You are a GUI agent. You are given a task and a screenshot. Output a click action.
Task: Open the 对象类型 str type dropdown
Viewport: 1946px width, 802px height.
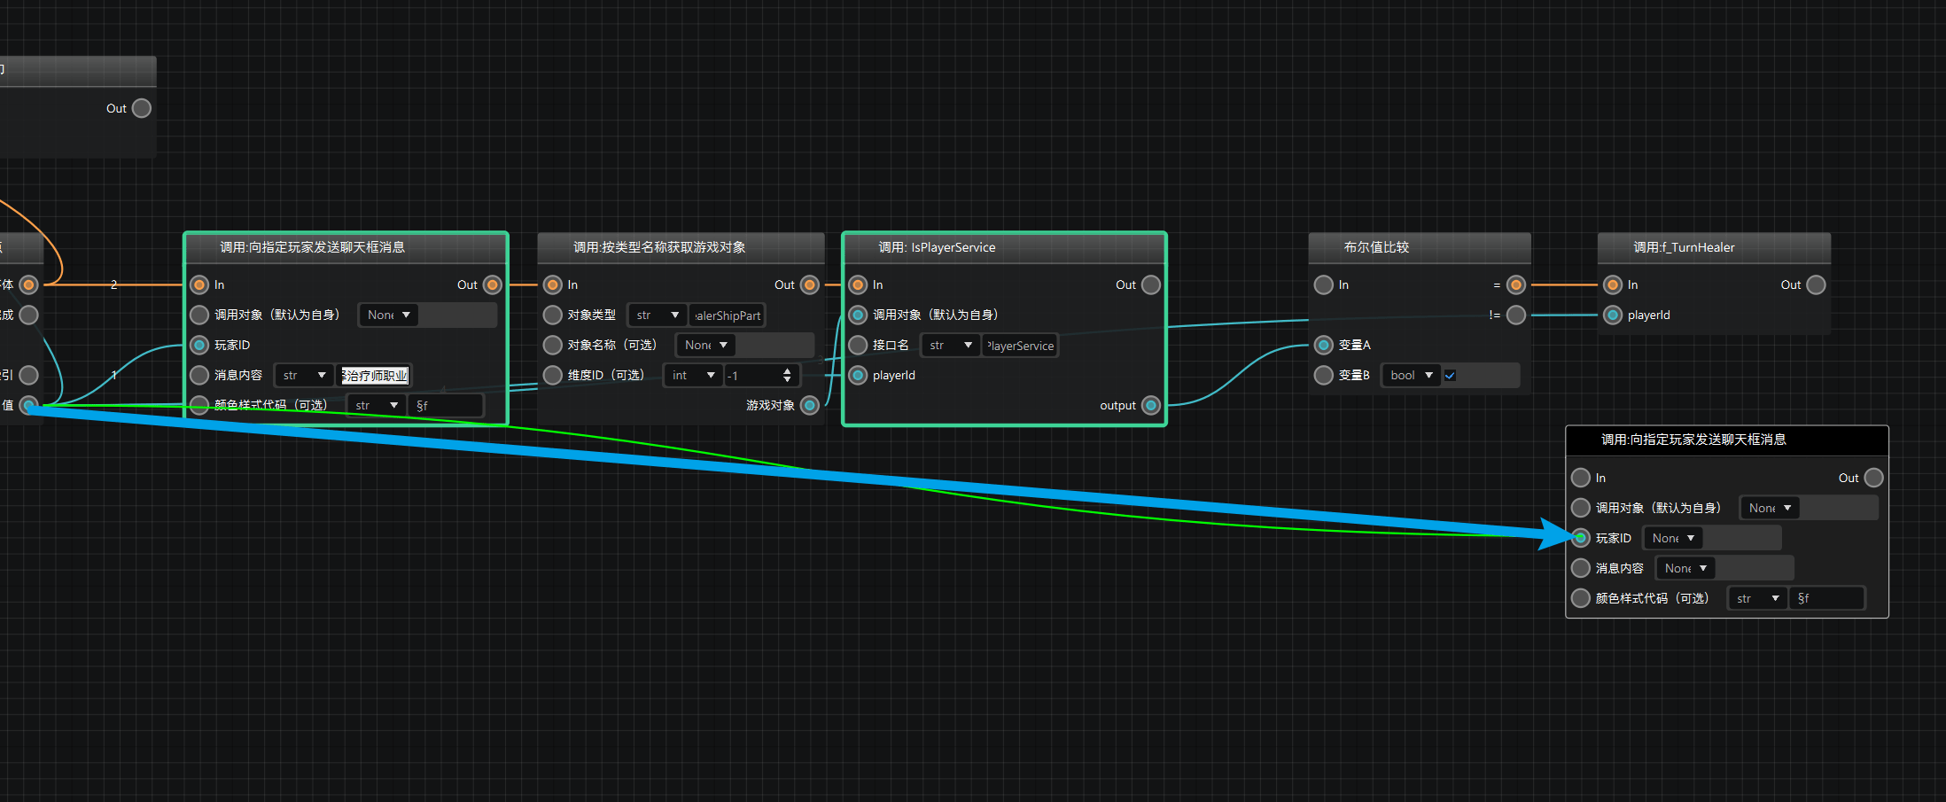[658, 315]
